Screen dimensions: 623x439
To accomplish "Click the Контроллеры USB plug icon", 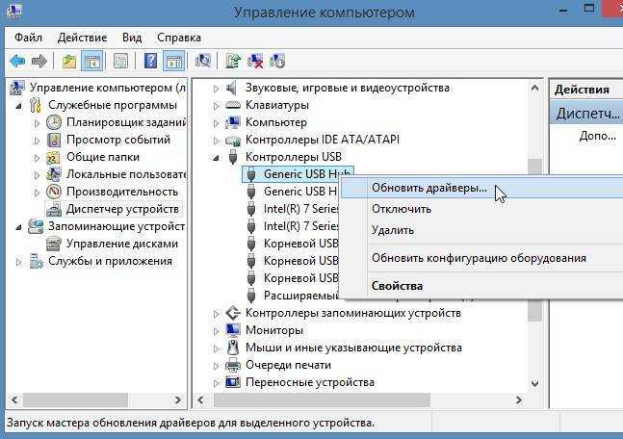I will point(233,157).
